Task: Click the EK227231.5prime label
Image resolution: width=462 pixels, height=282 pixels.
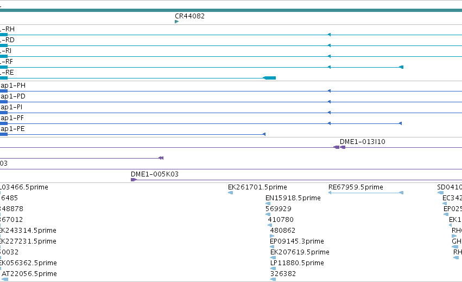Action: (x=28, y=241)
